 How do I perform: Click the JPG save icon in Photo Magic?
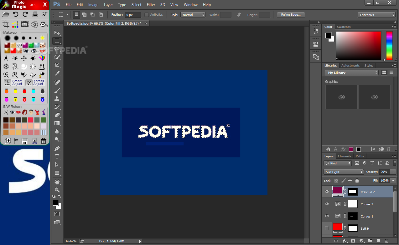coord(34,141)
